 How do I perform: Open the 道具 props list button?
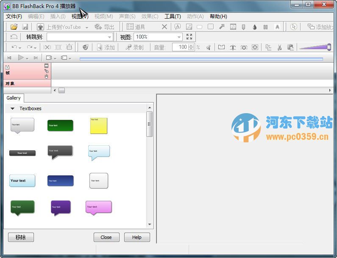click(x=136, y=27)
